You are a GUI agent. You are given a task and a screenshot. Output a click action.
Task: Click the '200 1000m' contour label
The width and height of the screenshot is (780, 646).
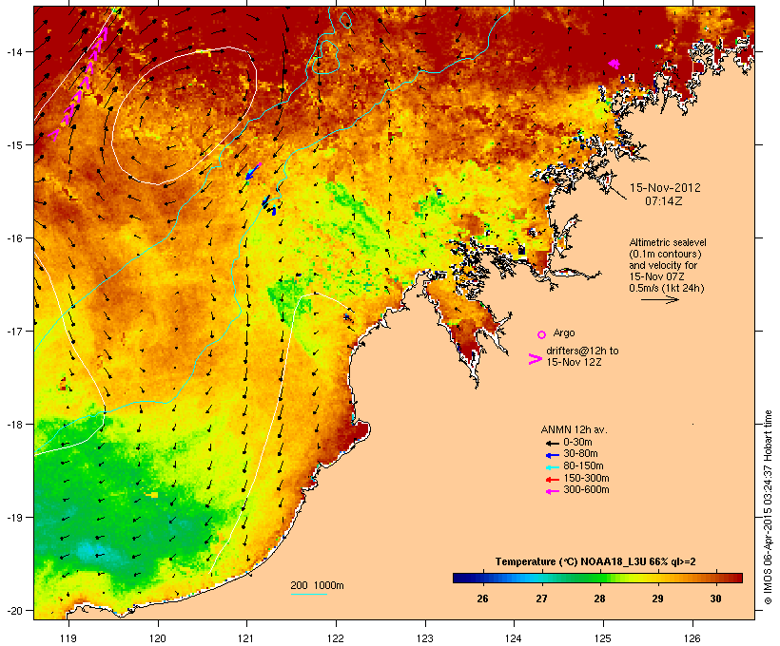pos(317,585)
